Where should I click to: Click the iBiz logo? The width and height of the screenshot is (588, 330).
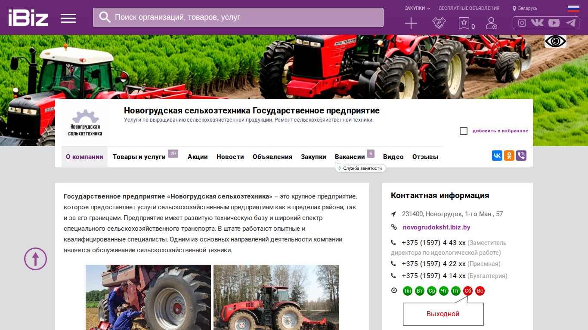[28, 18]
